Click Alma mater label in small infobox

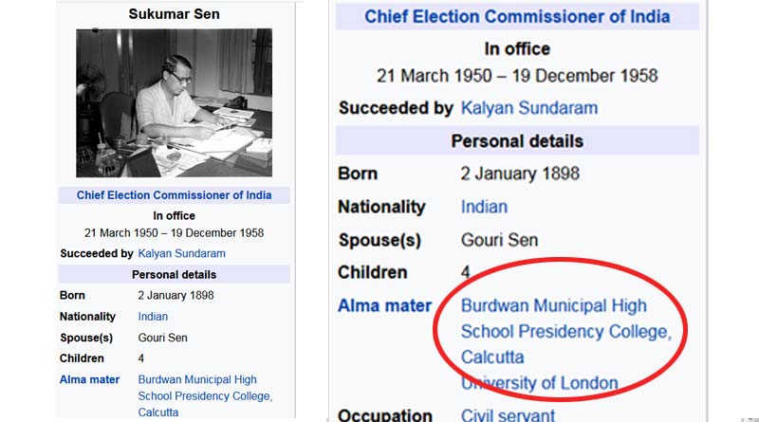(89, 379)
